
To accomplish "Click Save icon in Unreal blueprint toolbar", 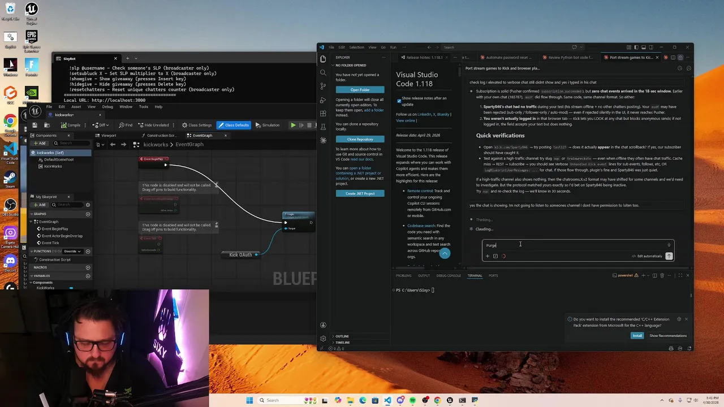I will click(x=35, y=125).
